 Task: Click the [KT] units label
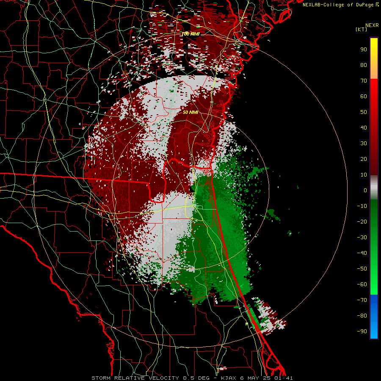pos(362,29)
